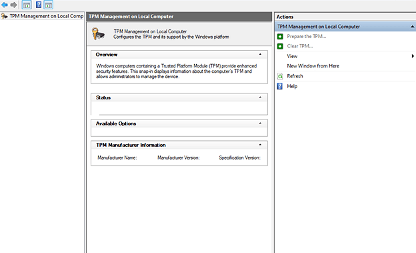The image size is (416, 253).
Task: Click the green Prepare the TPM icon
Action: coord(280,37)
